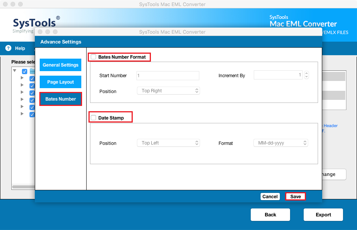Click the Back button
Screen dimensions: 357x230
tap(270, 215)
